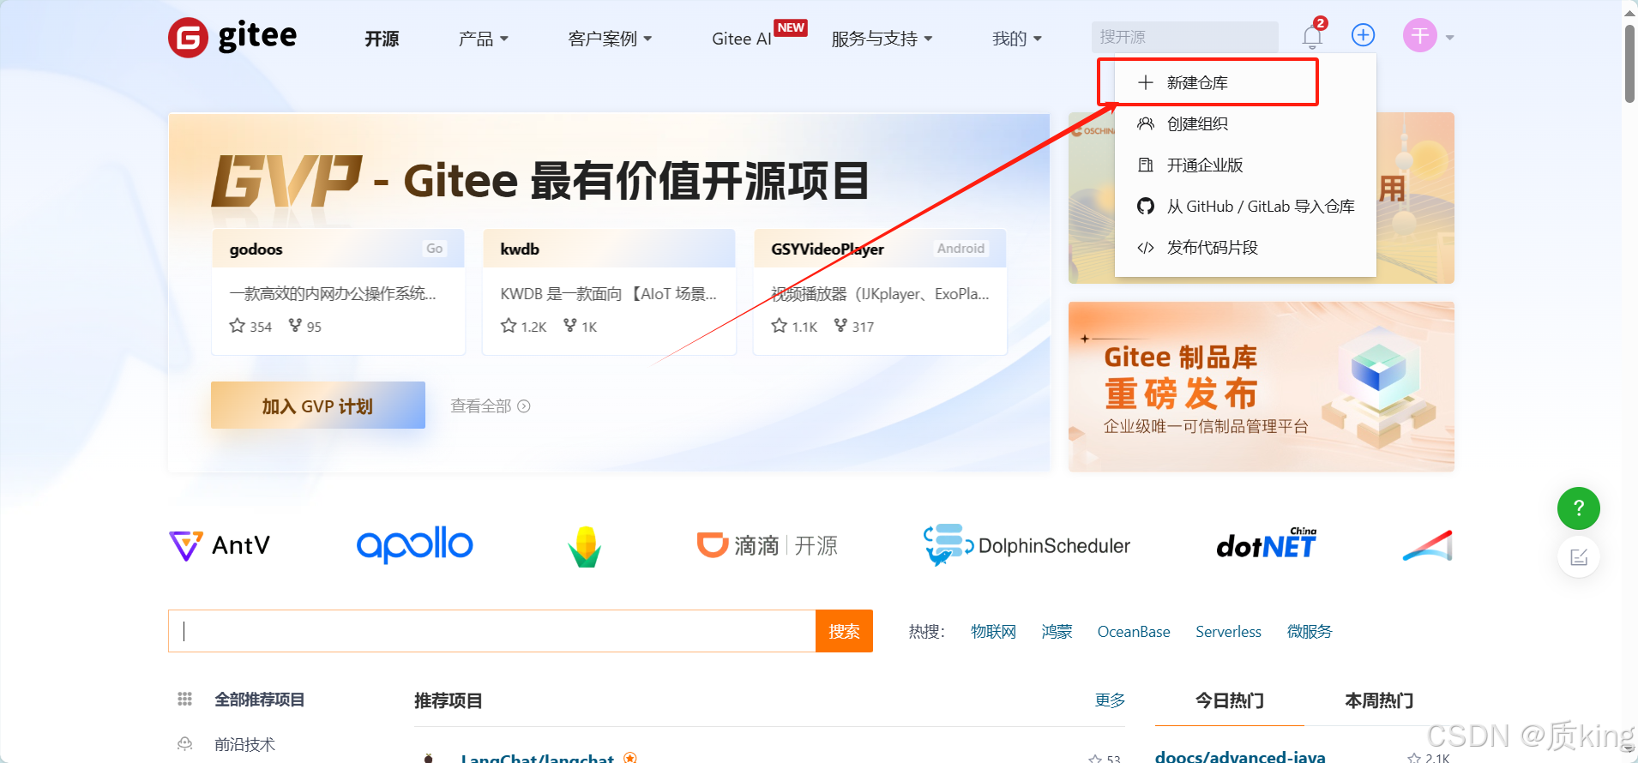
Task: Expand the 服务与支持 dropdown
Action: [882, 39]
